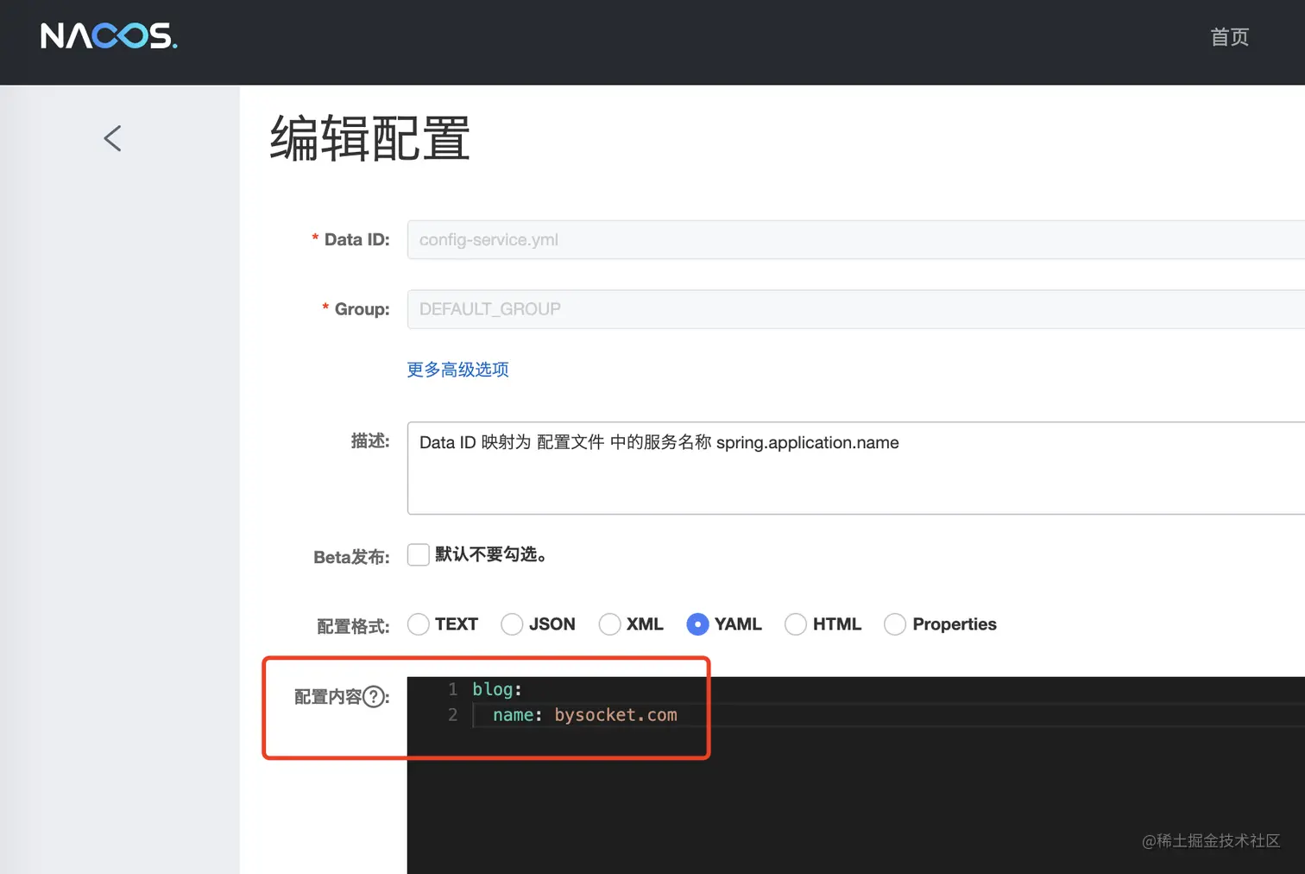The width and height of the screenshot is (1305, 874).
Task: Click the 默认不要勾选。 label text
Action: tap(490, 554)
